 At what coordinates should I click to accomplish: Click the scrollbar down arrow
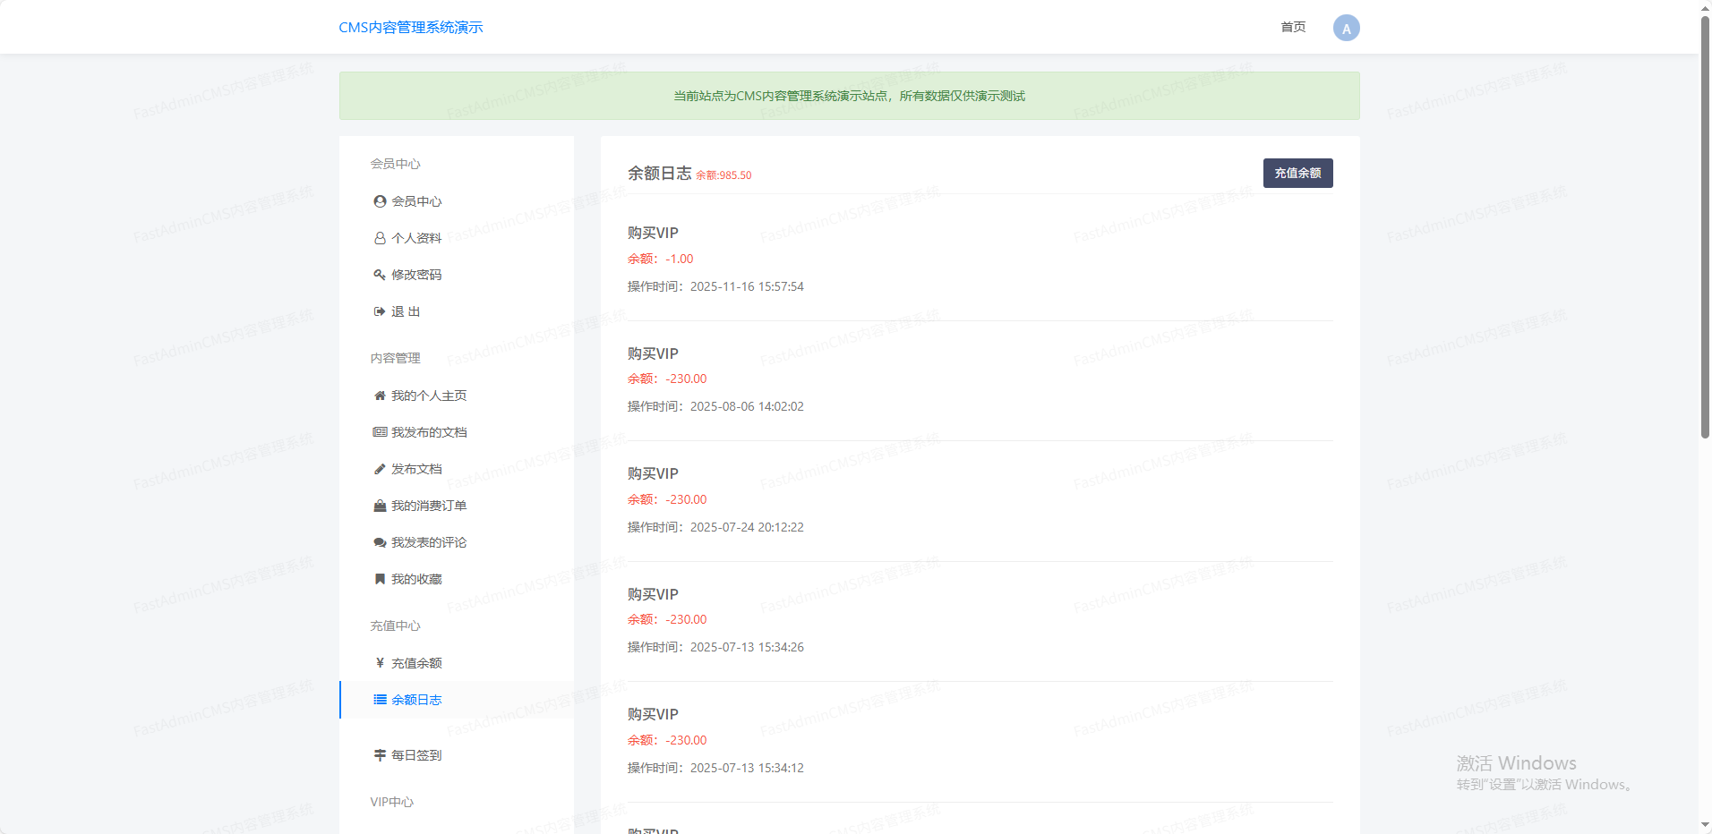coord(1705,825)
